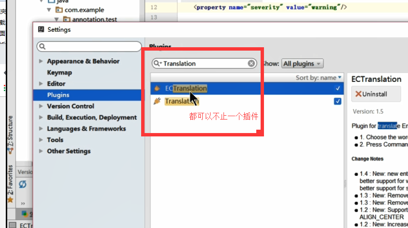
Task: Click the plugin search magnifier icon
Action: tap(157, 63)
